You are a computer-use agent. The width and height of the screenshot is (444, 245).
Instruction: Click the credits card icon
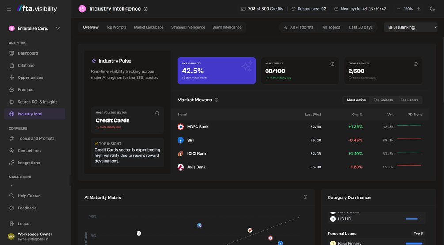243,9
